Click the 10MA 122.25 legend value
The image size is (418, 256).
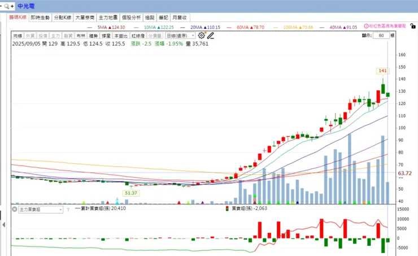click(159, 27)
